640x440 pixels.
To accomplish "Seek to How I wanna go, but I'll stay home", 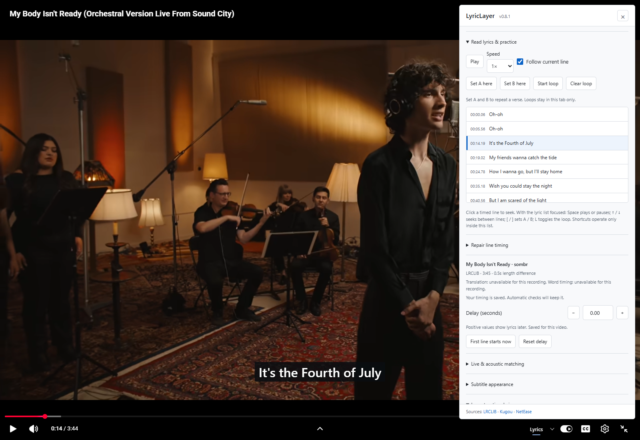I will (x=547, y=172).
